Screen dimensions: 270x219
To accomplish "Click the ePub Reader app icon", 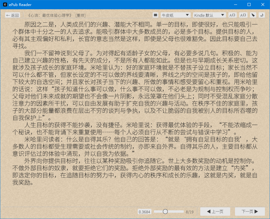I will [x=5, y=4].
